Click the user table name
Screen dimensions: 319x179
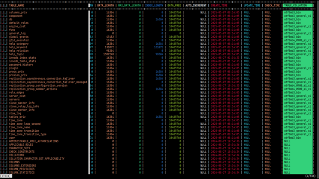point(12,138)
